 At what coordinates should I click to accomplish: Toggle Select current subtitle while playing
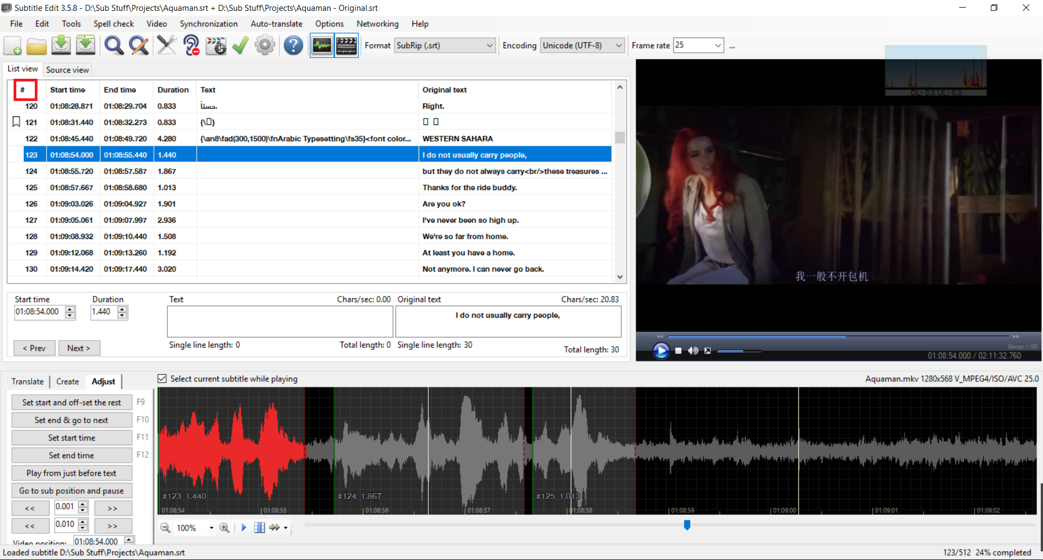click(162, 379)
